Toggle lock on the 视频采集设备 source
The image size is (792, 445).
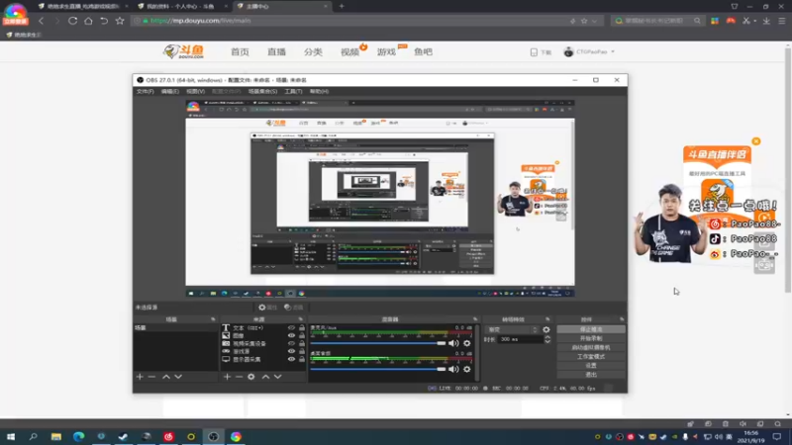coord(302,343)
